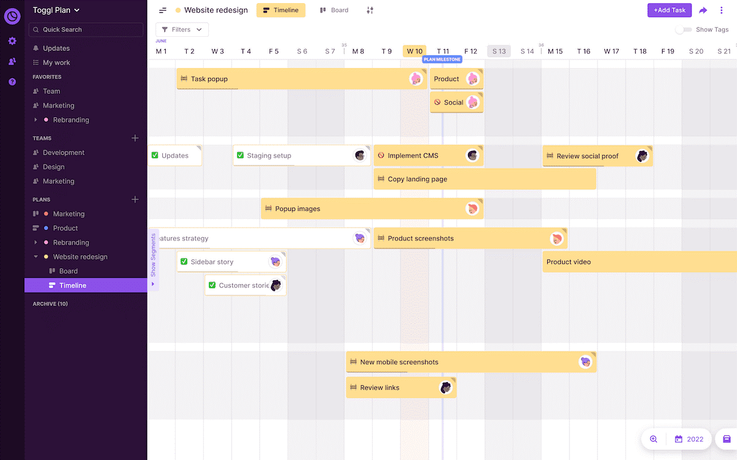Screen dimensions: 737x460
Task: Collapse the Website redesign plan
Action: tap(36, 257)
